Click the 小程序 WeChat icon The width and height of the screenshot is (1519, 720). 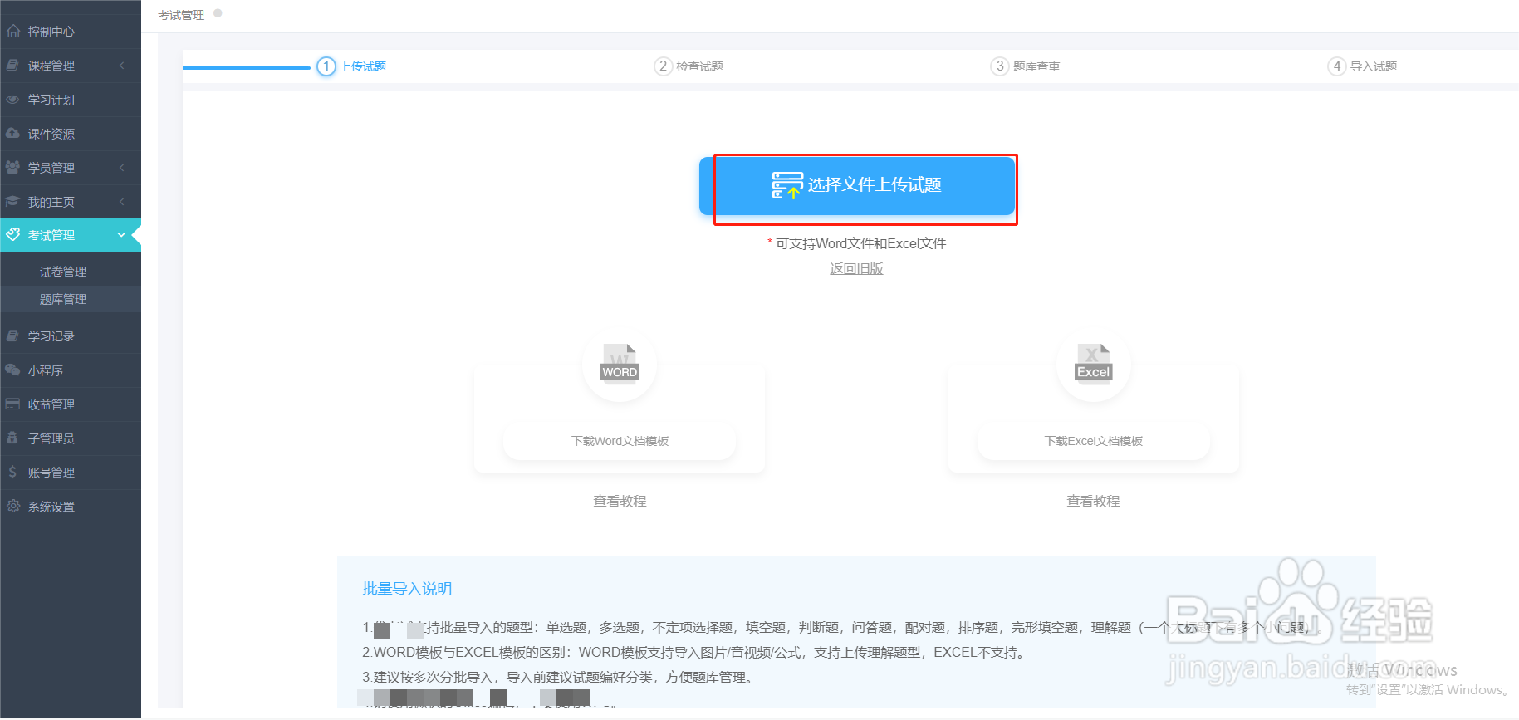click(x=13, y=370)
